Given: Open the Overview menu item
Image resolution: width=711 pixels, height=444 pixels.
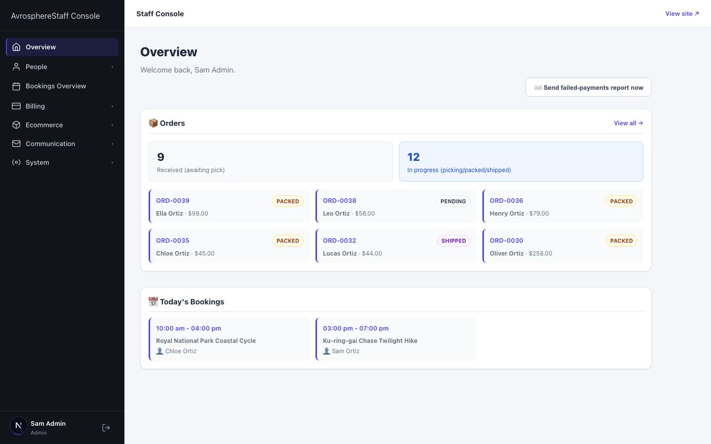Looking at the screenshot, I should pos(62,47).
